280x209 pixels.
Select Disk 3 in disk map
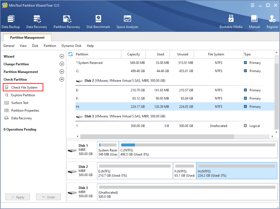82,192
